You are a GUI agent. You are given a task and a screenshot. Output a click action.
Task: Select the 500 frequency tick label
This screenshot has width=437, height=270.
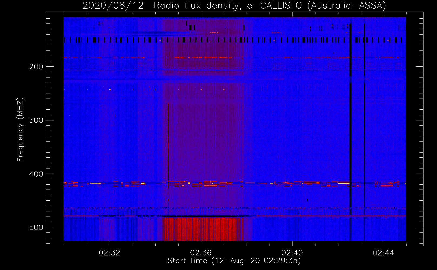[x=36, y=227]
